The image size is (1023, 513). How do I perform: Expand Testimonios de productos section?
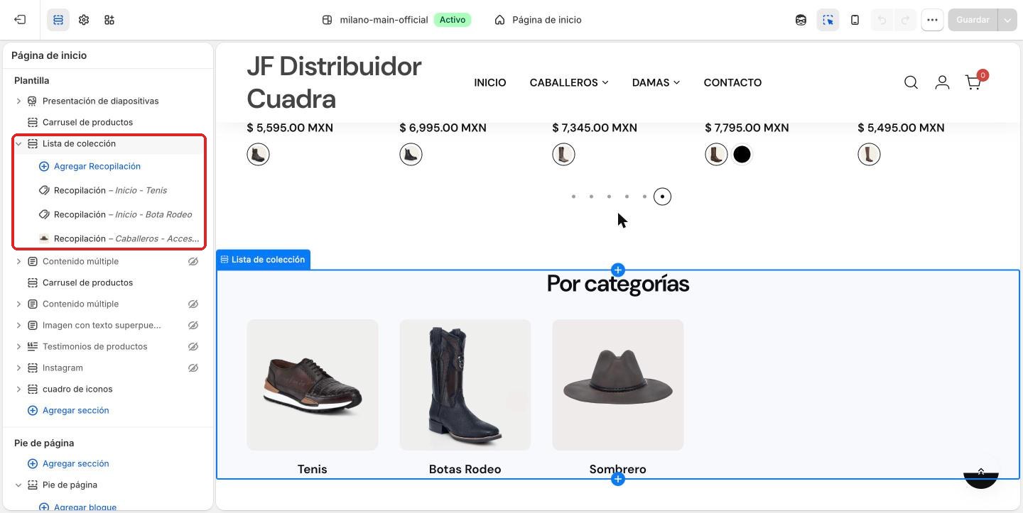pos(18,346)
